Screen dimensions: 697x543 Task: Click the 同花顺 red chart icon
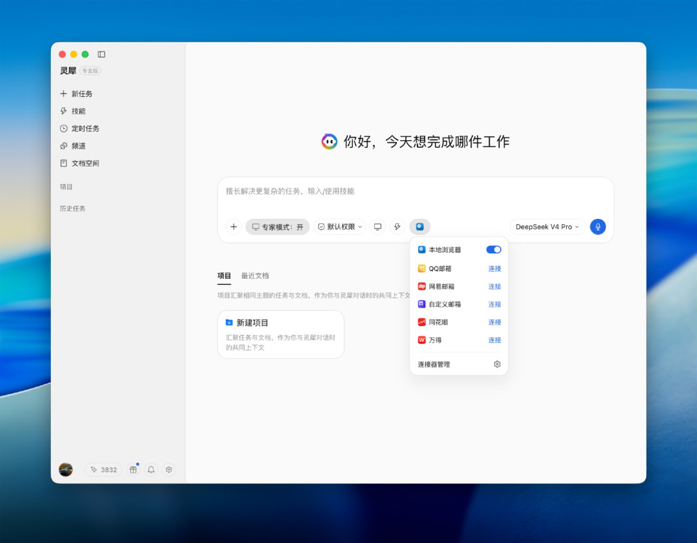pyautogui.click(x=422, y=322)
